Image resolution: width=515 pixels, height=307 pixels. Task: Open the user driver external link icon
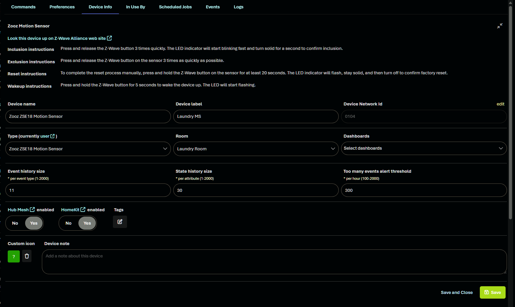tap(53, 136)
